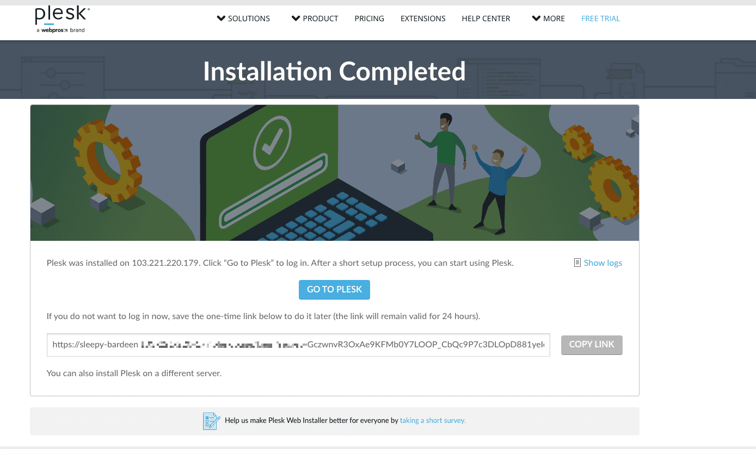Open the Show logs link

pos(603,263)
